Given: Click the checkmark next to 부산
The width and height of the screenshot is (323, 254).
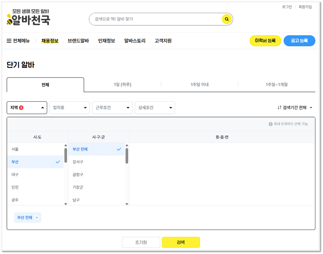Looking at the screenshot, I should point(58,162).
